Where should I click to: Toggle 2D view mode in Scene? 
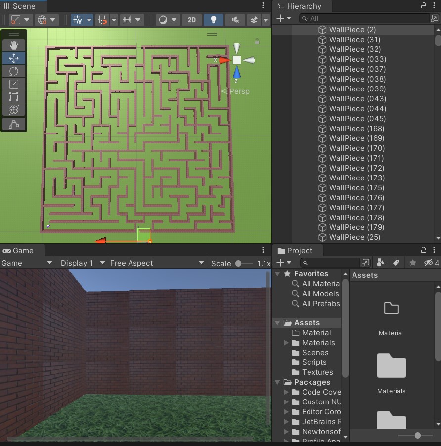(x=192, y=20)
